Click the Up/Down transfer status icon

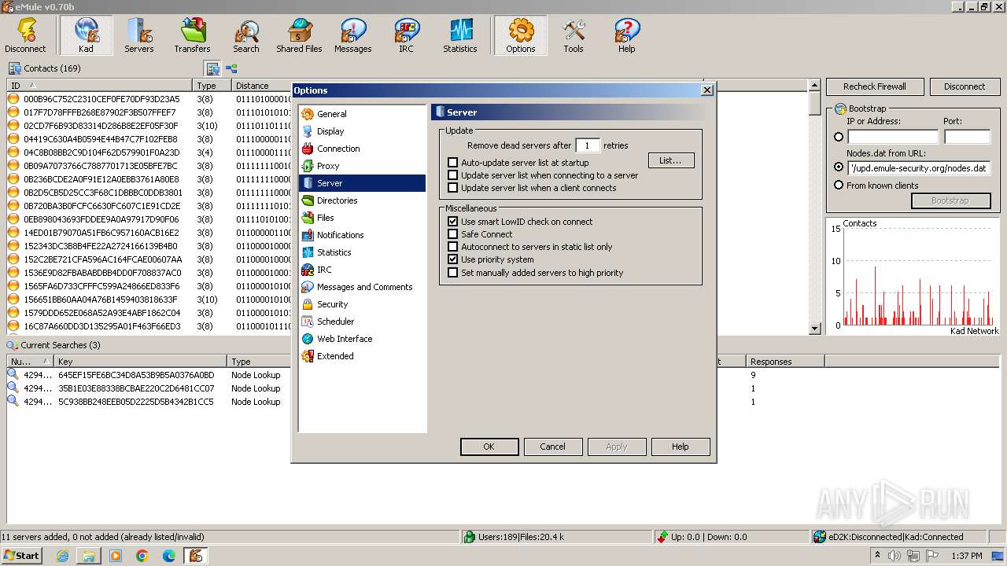[x=663, y=537]
